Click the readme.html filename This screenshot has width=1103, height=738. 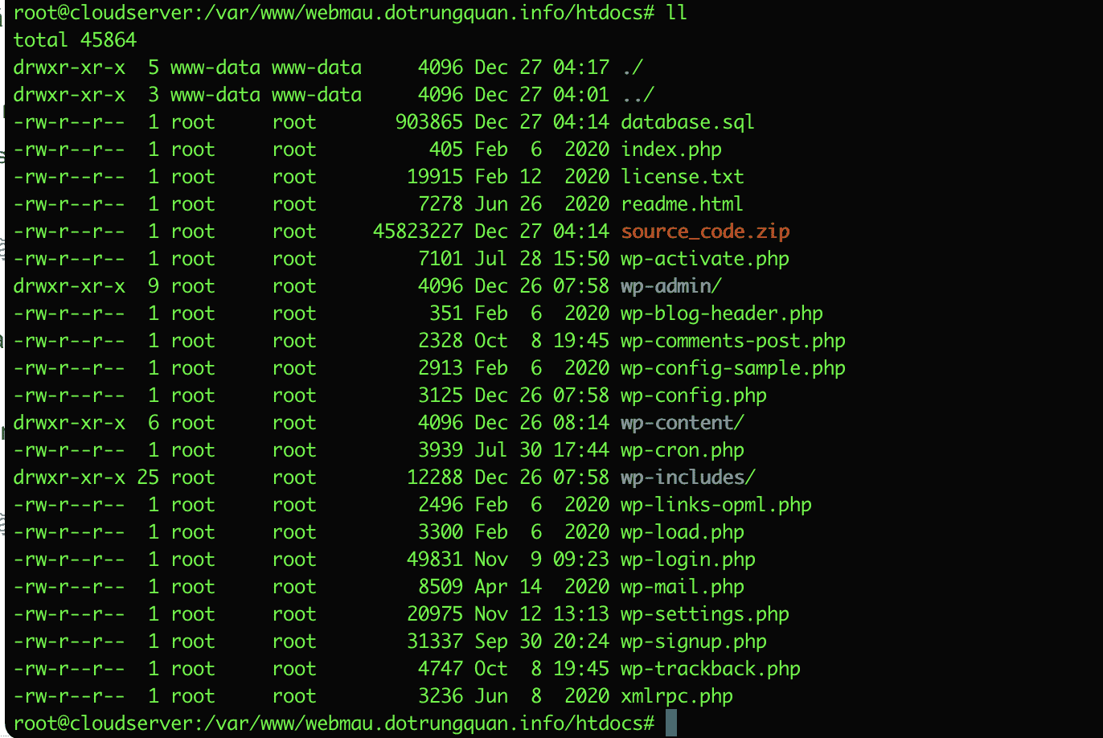682,204
